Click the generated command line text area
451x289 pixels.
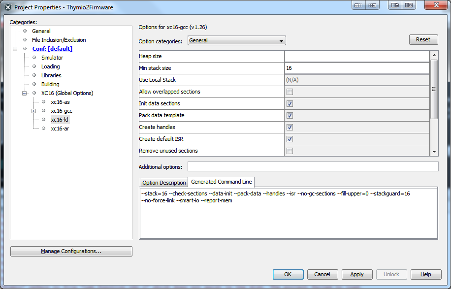tap(288, 214)
